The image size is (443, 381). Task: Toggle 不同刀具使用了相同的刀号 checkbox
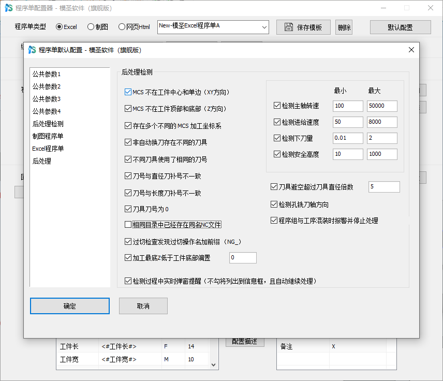coord(128,159)
